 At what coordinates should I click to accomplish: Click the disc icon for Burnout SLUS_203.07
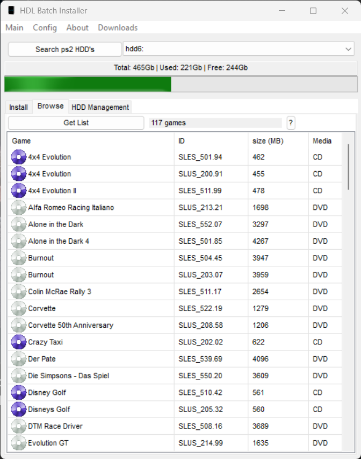(19, 275)
